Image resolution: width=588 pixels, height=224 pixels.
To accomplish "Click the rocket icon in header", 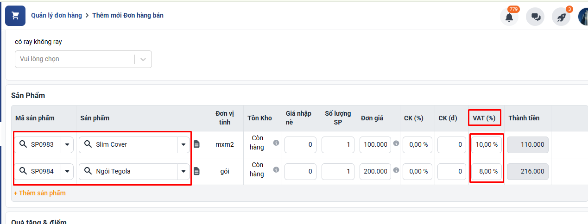I will point(561,17).
